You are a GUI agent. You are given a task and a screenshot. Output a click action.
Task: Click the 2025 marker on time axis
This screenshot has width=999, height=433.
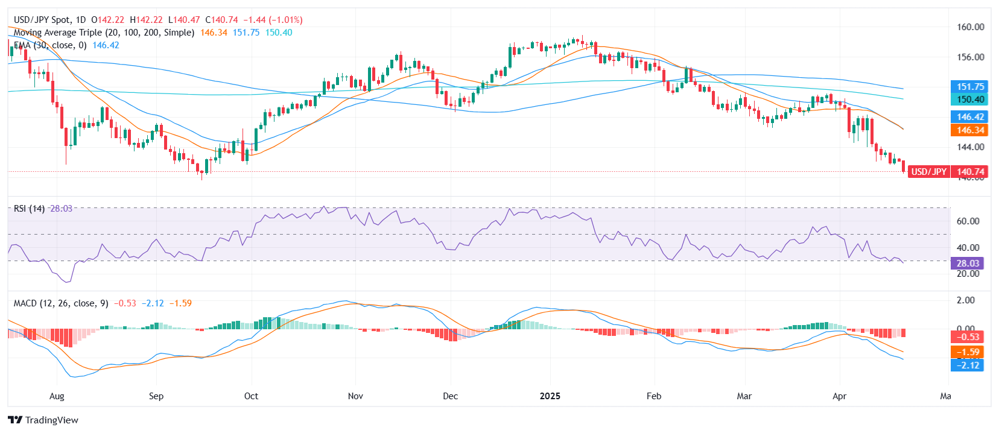pos(550,396)
